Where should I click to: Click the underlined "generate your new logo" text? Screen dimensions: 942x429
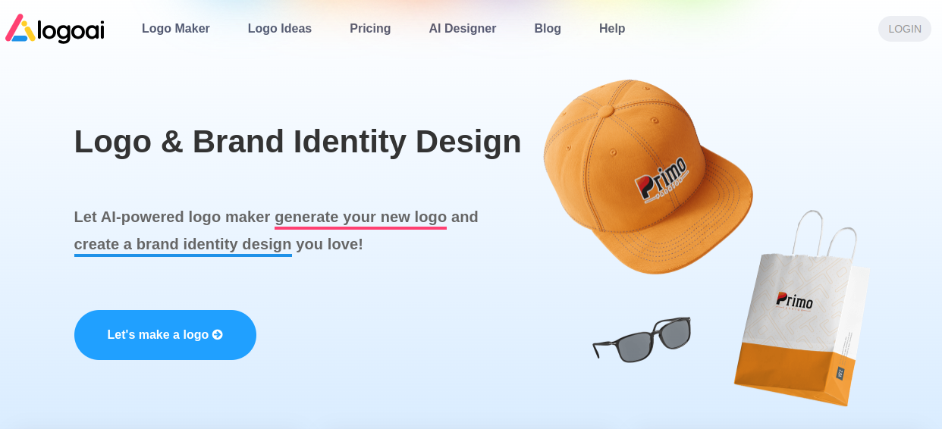(x=360, y=218)
